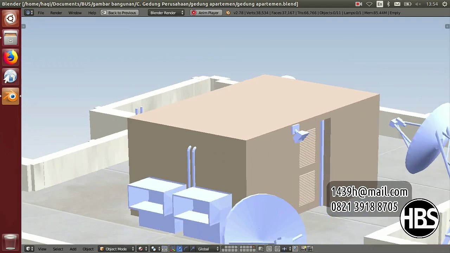Open the Object Mode selector
This screenshot has width=450, height=253.
116,249
